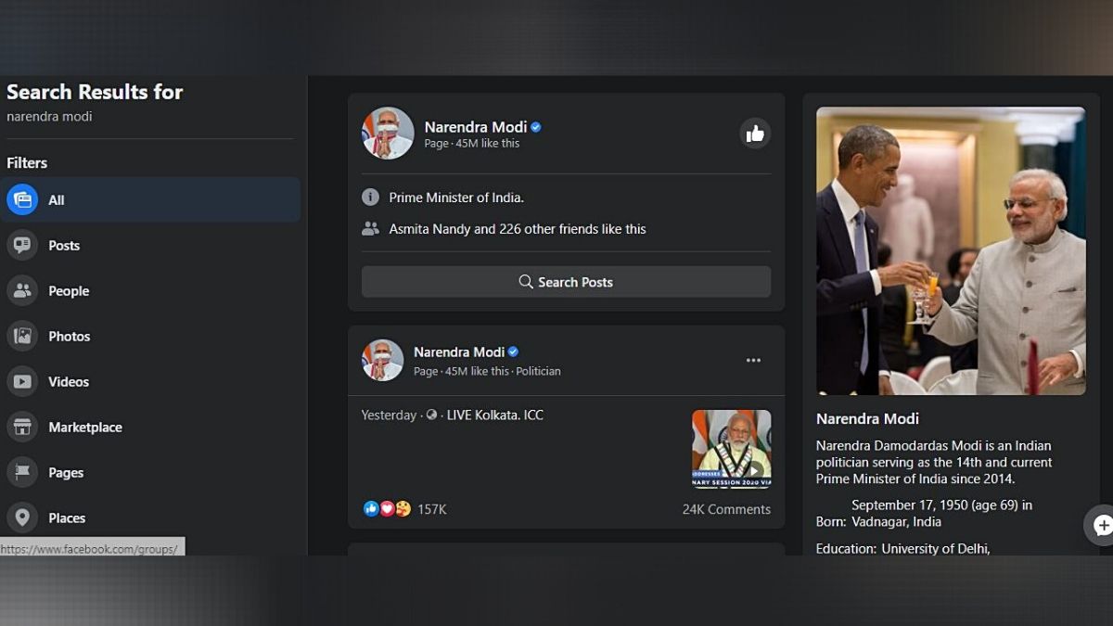
Task: Click the heart reaction icon on the post
Action: [x=387, y=508]
